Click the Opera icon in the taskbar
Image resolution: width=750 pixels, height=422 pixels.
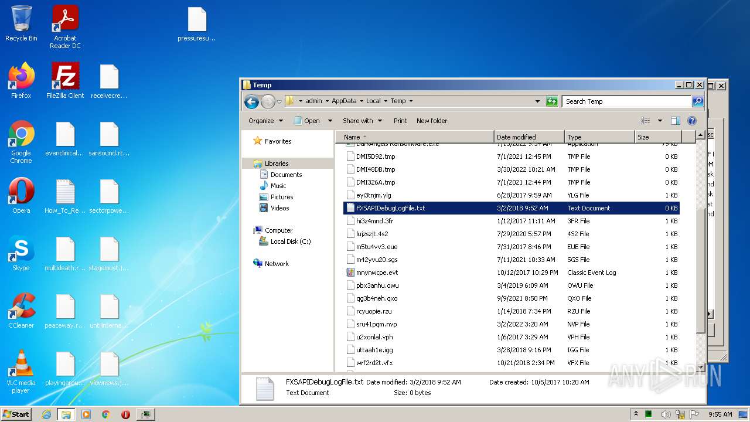point(125,414)
